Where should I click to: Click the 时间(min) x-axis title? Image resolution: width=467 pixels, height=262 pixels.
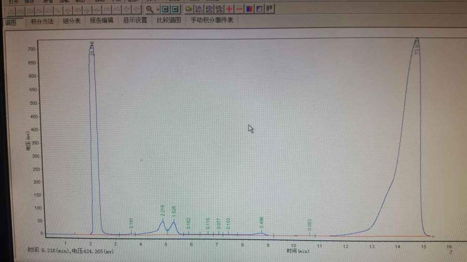click(x=298, y=251)
